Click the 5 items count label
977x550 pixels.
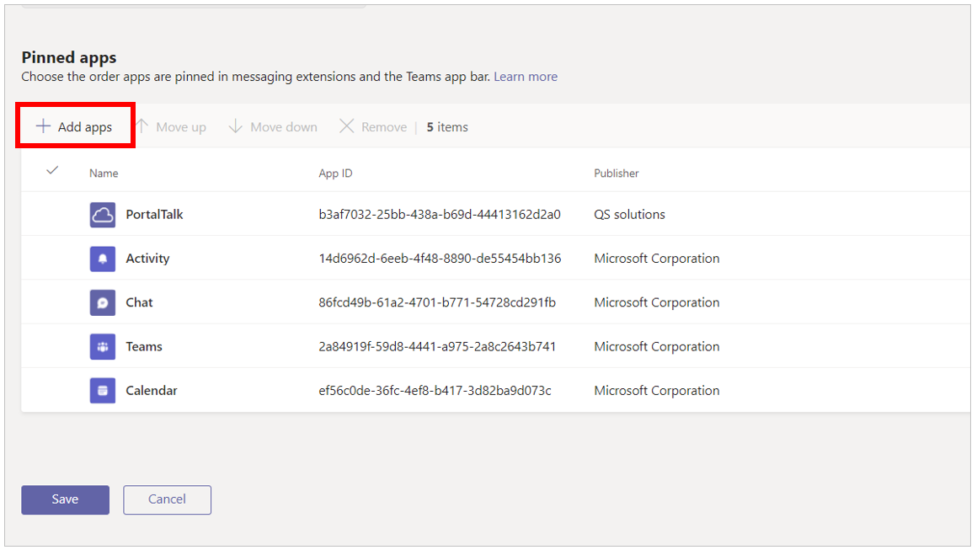(446, 127)
